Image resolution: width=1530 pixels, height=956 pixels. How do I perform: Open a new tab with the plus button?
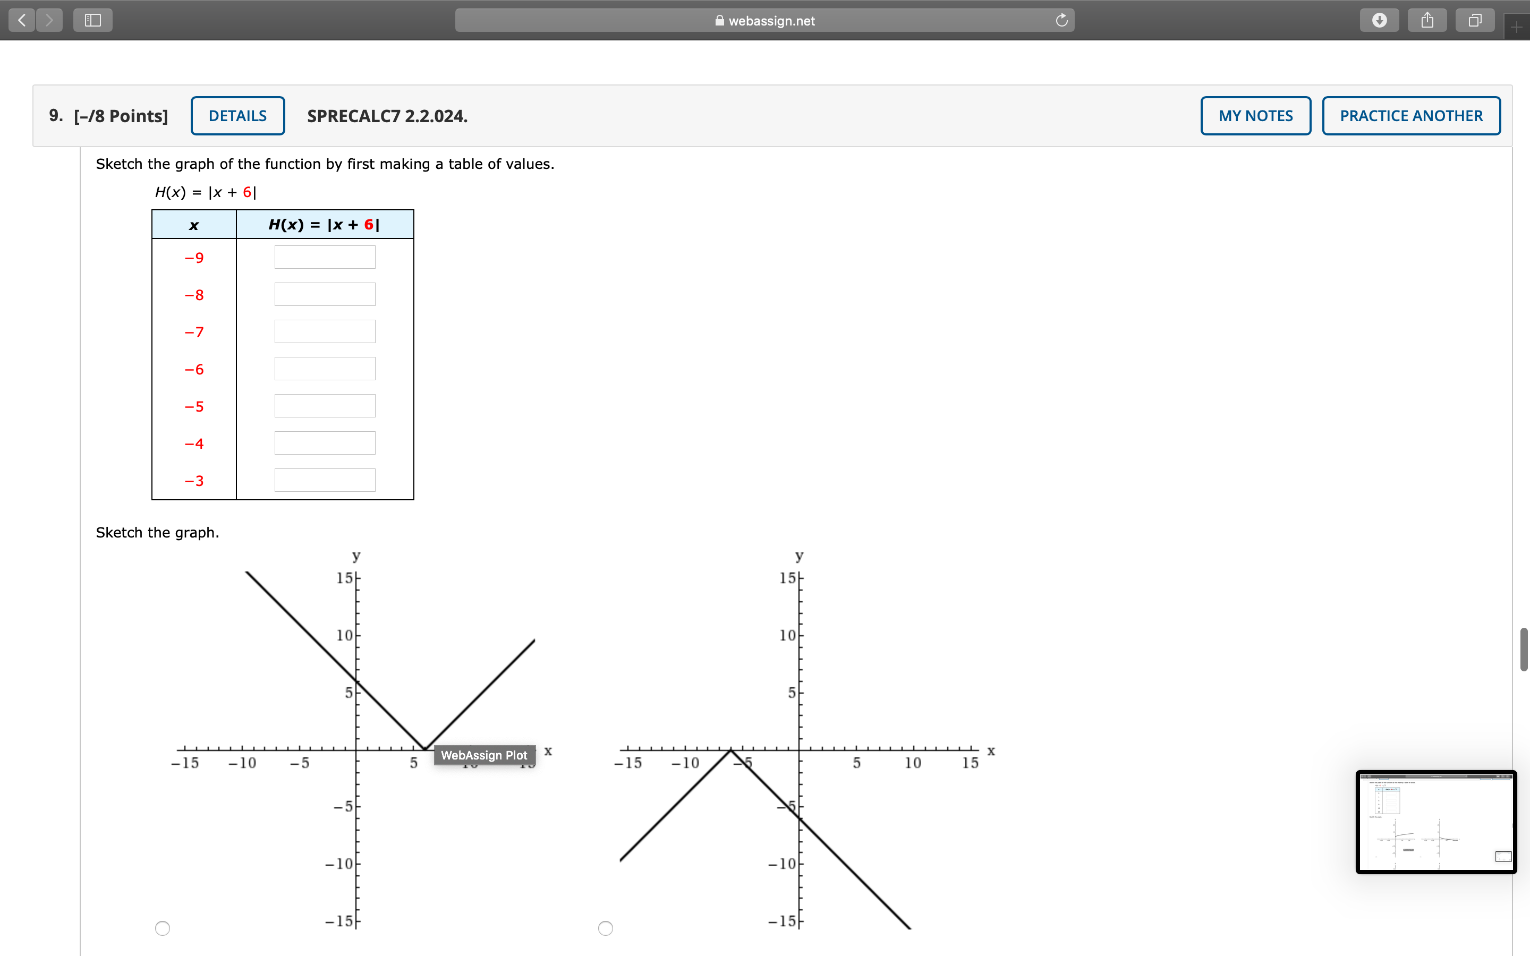1516,27
